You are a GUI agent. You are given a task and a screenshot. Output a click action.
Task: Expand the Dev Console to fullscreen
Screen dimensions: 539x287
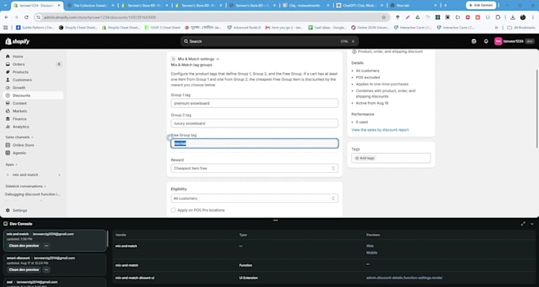(x=523, y=224)
